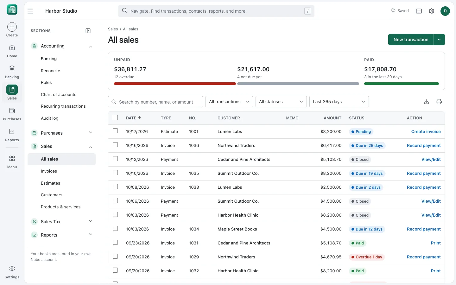Viewport: 456px width, 285px height.
Task: Focus the global Navigate search field
Action: (216, 11)
